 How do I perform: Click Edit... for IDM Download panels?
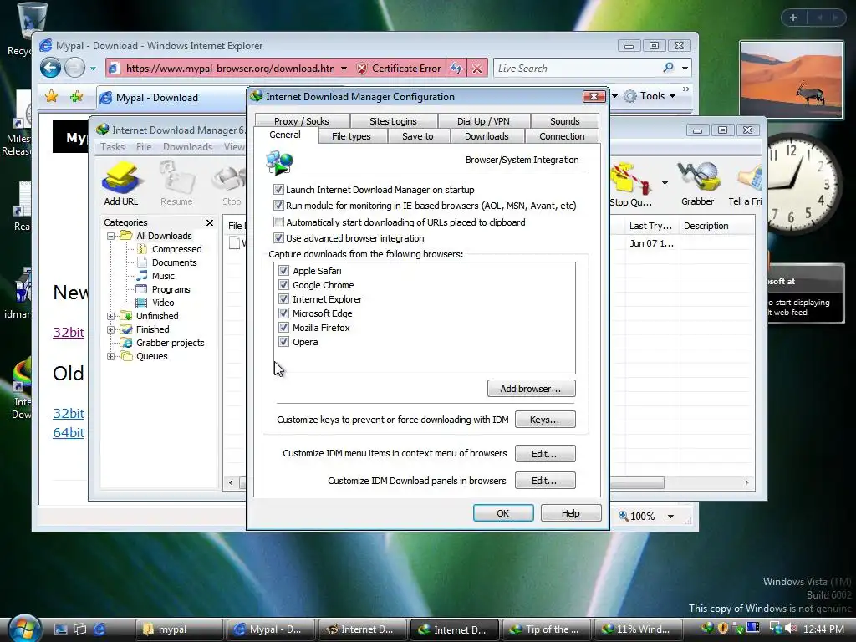pos(545,481)
